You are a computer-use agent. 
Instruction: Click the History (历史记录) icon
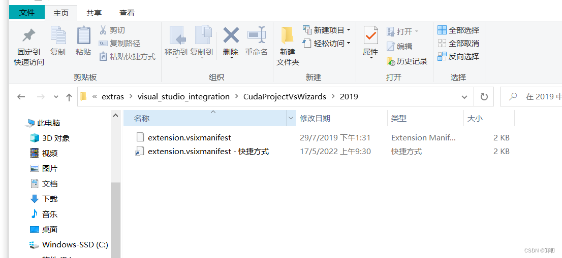391,61
